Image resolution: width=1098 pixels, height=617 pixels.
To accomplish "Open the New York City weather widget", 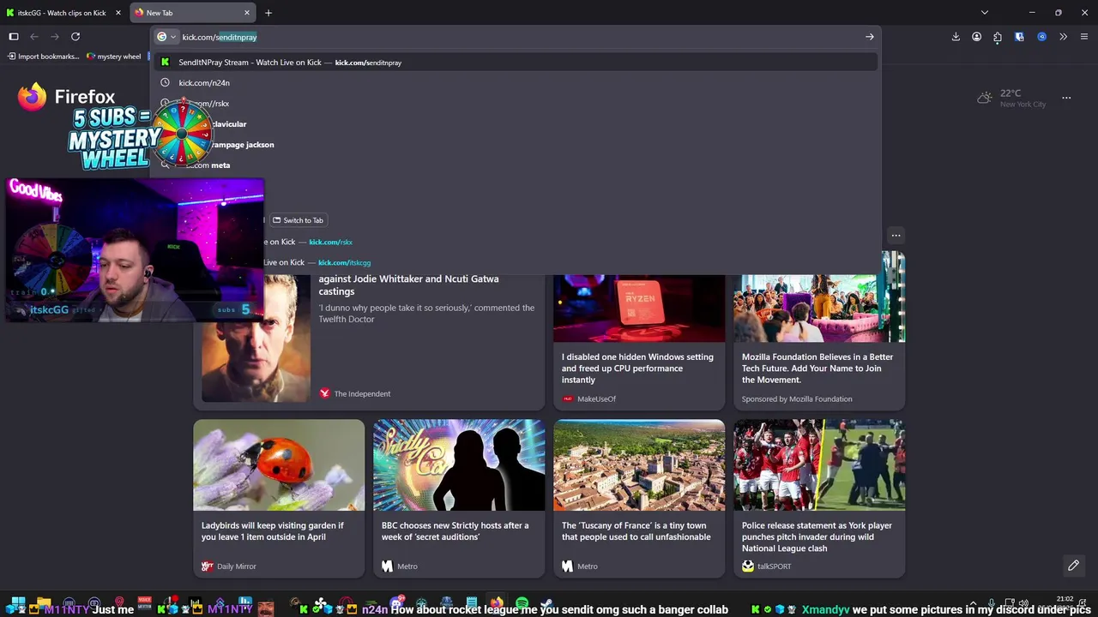I will pyautogui.click(x=1011, y=98).
